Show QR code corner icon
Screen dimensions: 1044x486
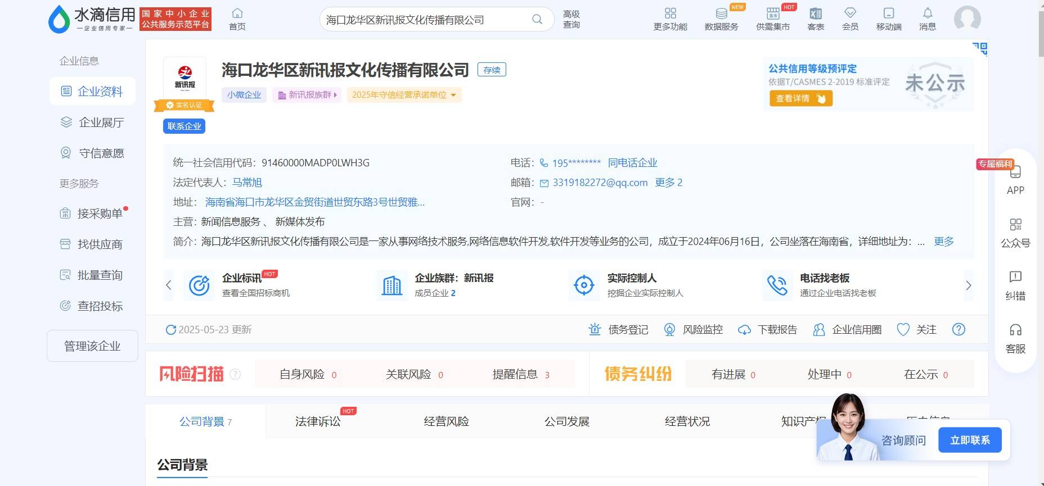point(980,48)
